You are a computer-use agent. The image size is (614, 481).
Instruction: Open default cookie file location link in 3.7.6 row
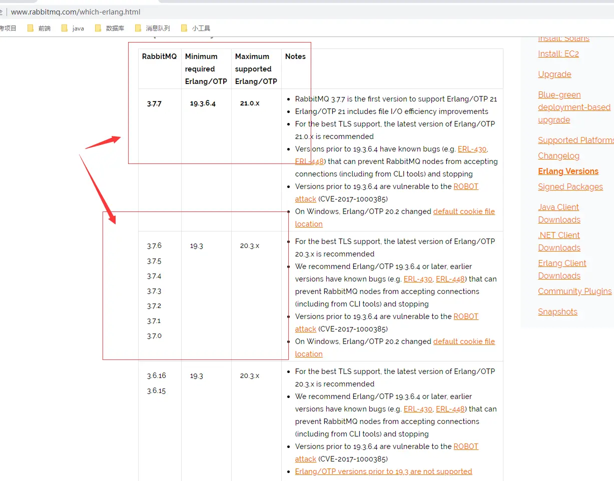[x=464, y=341]
